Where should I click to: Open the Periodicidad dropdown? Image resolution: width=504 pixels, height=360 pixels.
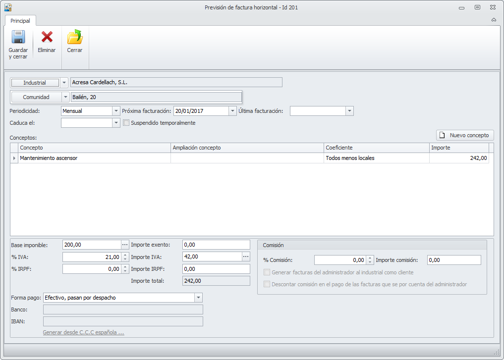tap(116, 111)
